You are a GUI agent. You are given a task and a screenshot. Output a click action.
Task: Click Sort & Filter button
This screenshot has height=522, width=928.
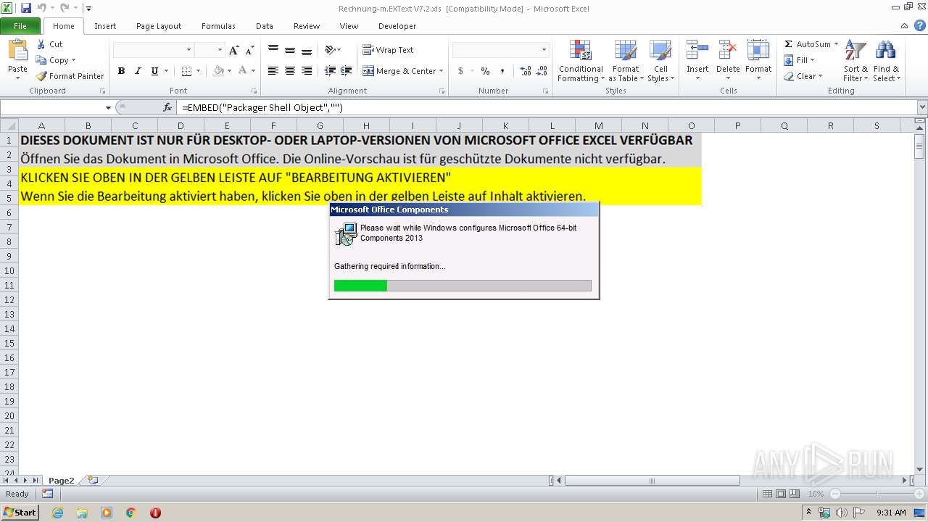pos(855,62)
